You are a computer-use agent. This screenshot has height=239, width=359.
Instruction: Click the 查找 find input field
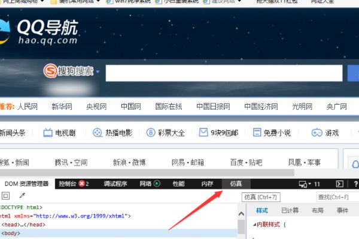[x=337, y=197]
